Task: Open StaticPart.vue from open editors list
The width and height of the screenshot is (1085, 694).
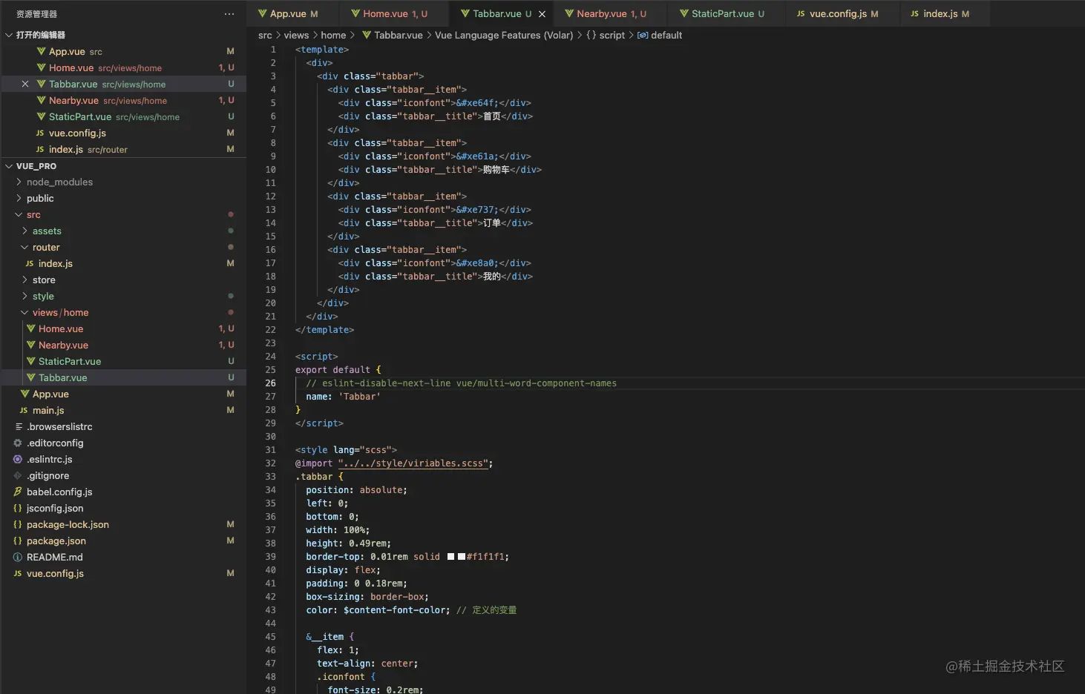Action: (123, 116)
